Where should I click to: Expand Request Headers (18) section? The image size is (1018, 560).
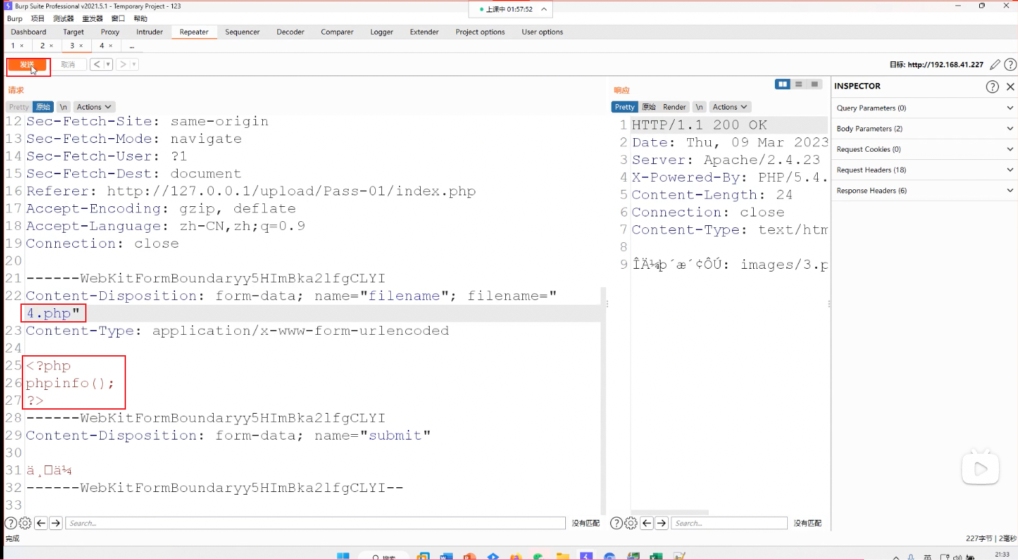pyautogui.click(x=924, y=170)
